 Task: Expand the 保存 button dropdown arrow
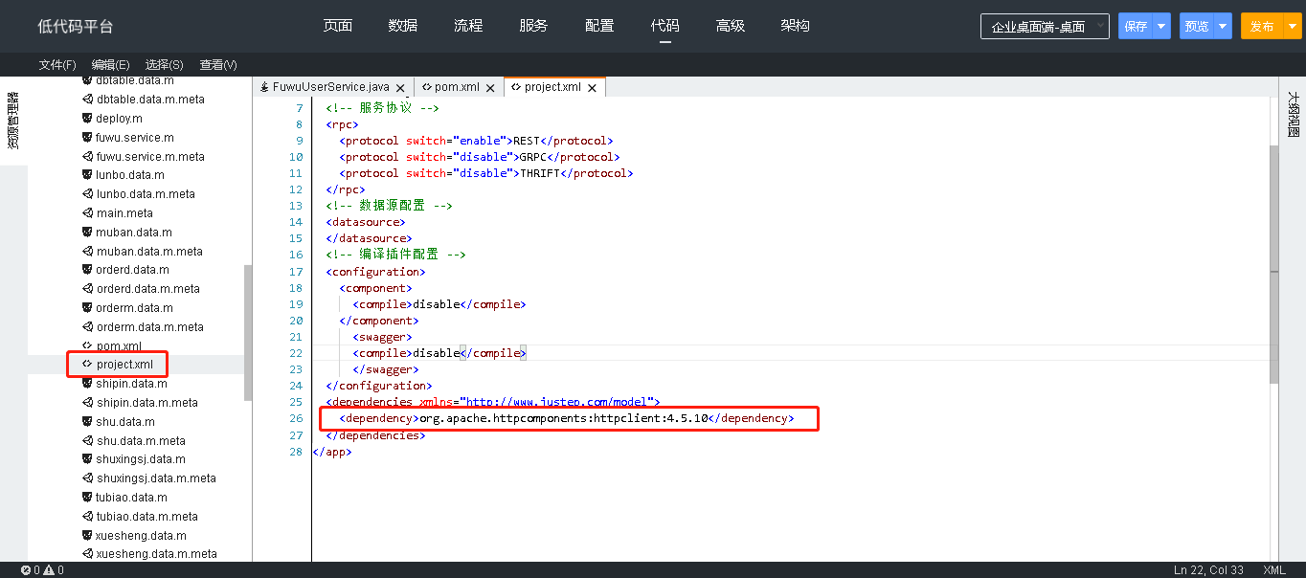(1161, 27)
